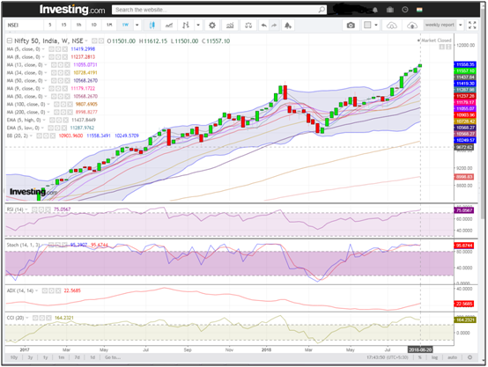Select the 1M timeframe
This screenshot has width=488, height=367.
109,25
